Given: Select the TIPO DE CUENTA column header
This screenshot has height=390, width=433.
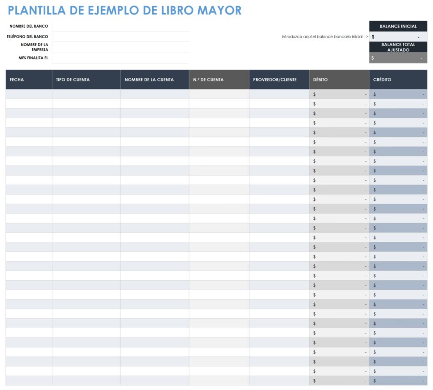Looking at the screenshot, I should pyautogui.click(x=86, y=80).
